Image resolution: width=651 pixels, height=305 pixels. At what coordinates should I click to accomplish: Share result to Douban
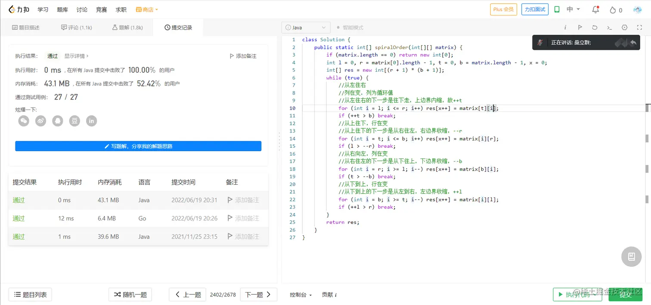74,121
